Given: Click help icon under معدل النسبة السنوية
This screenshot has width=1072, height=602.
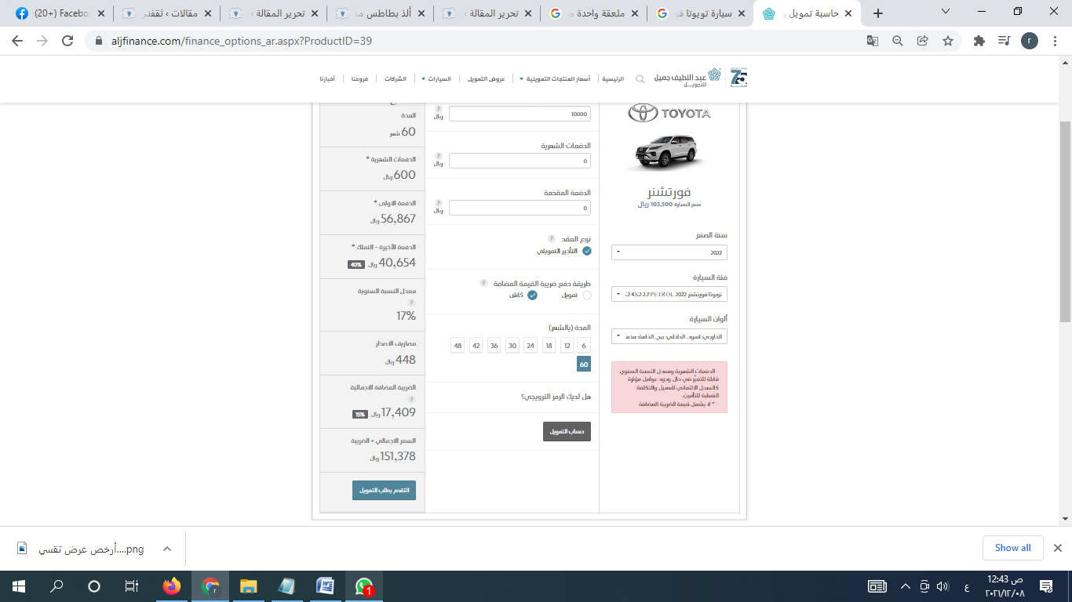Looking at the screenshot, I should [x=411, y=302].
